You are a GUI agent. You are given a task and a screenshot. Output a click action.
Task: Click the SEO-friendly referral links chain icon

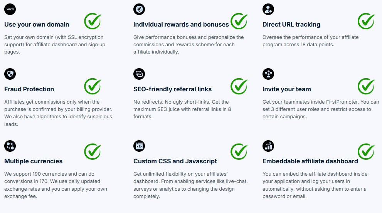click(139, 74)
